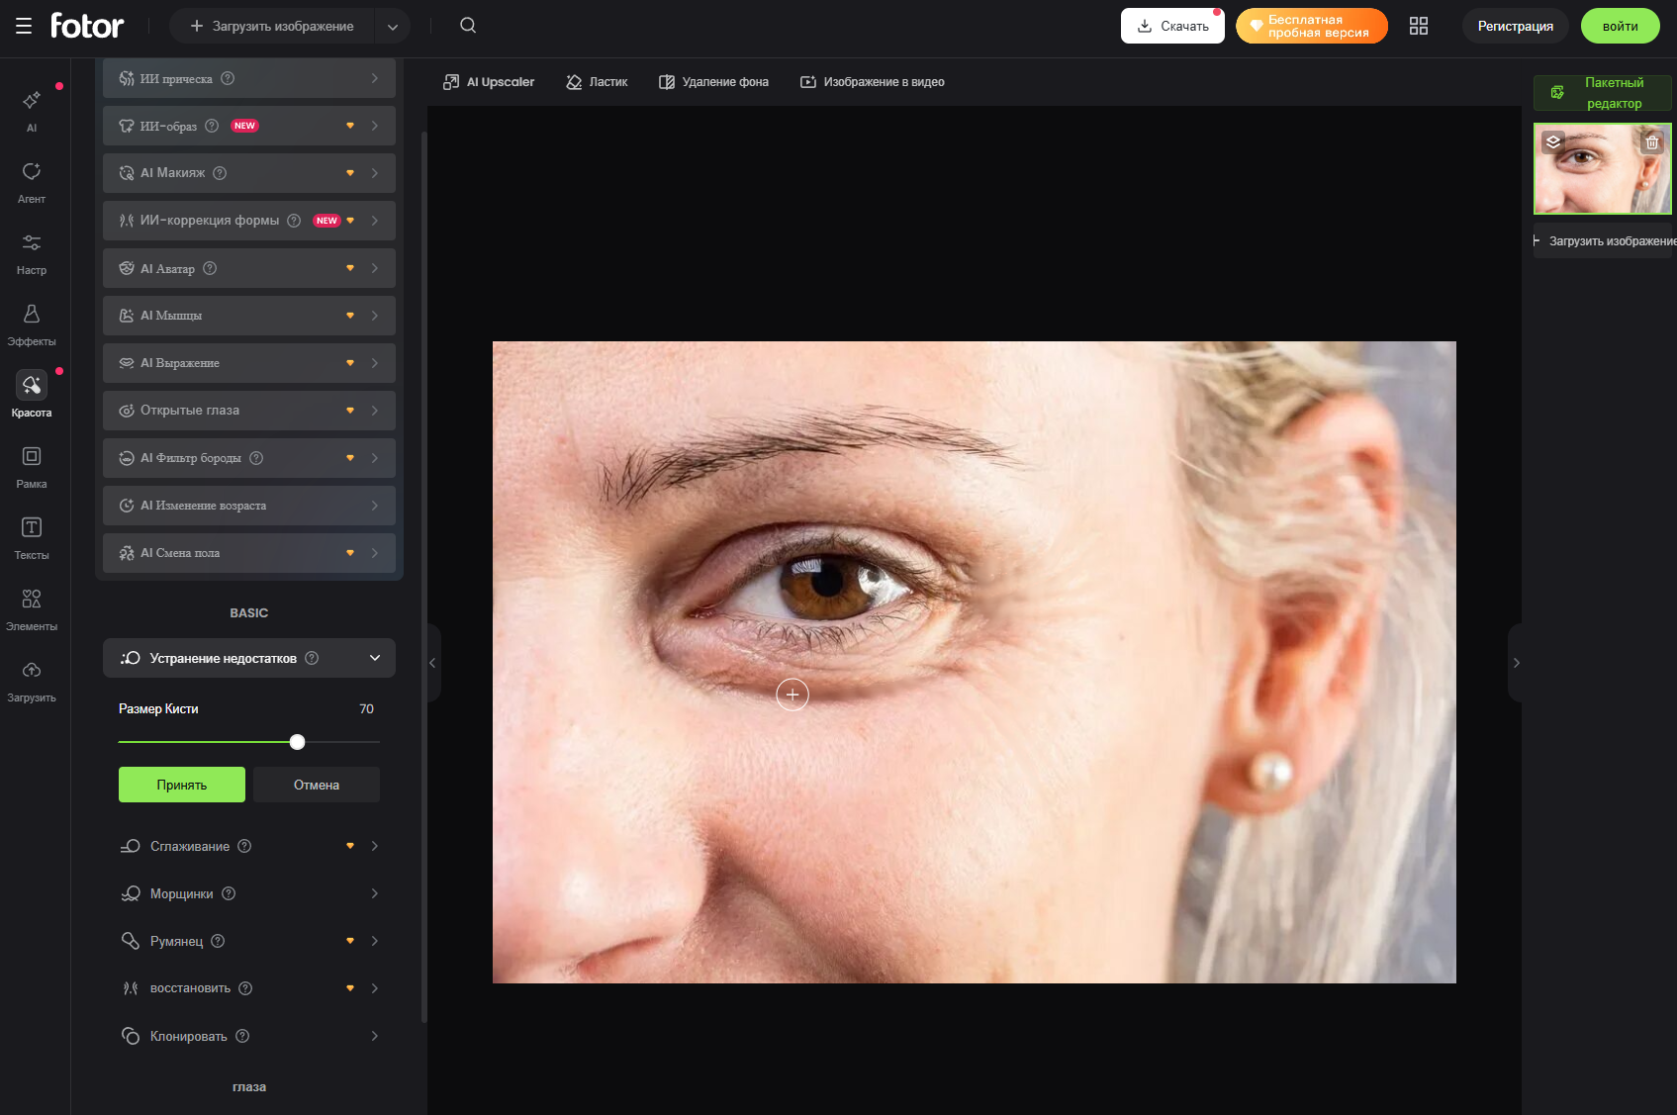The height and width of the screenshot is (1115, 1677).
Task: Open the hamburger main menu
Action: (x=24, y=26)
